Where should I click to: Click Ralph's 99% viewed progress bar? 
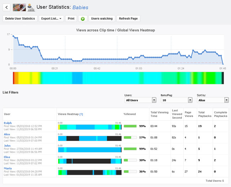coord(130,126)
